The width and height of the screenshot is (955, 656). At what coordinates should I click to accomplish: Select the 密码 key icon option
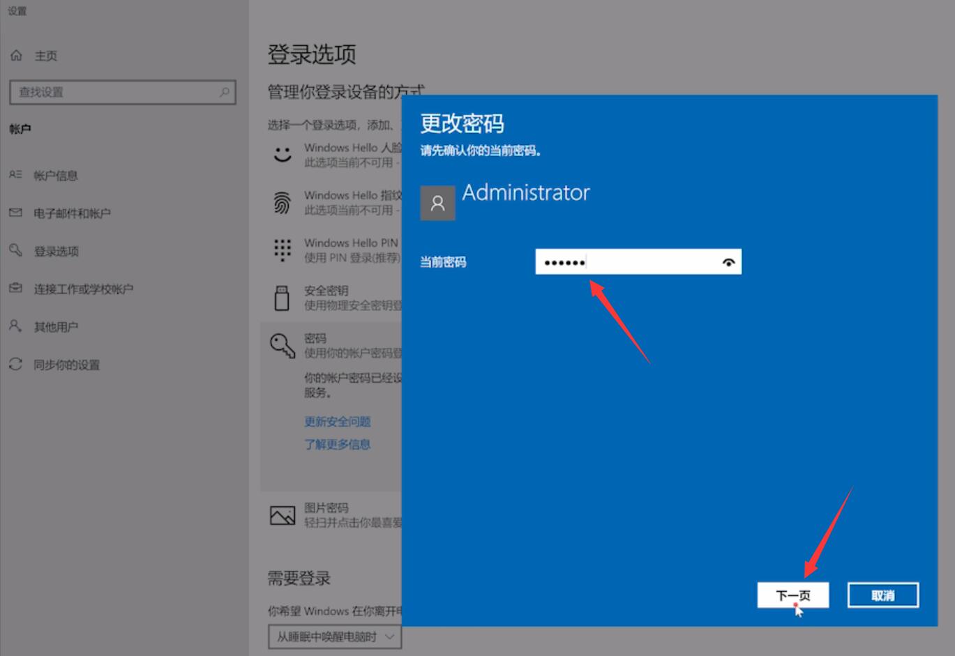pyautogui.click(x=283, y=345)
